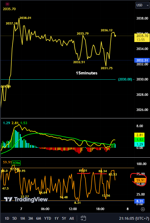Click the yellow 2.81 MACD axis label
The height and width of the screenshot is (223, 150).
point(140,135)
